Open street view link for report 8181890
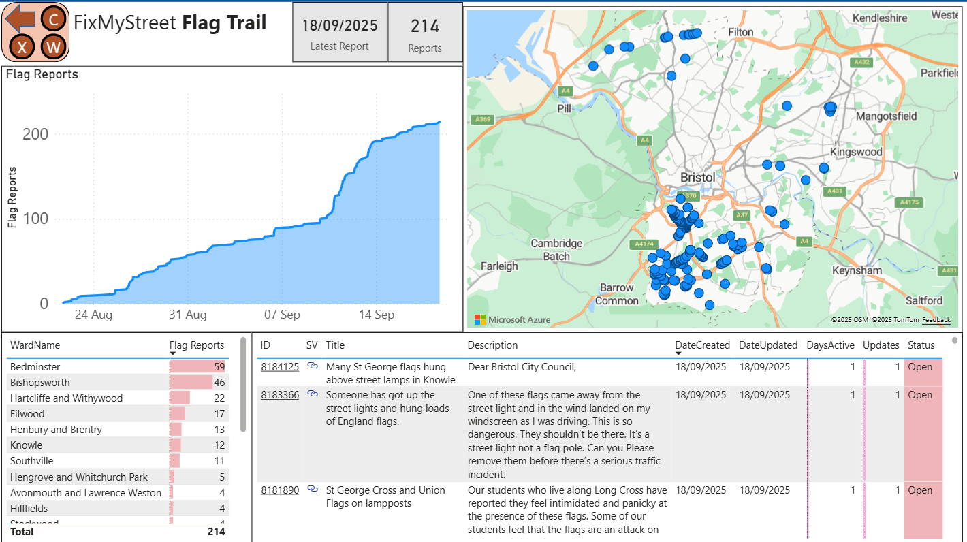Image resolution: width=967 pixels, height=542 pixels. pyautogui.click(x=313, y=490)
